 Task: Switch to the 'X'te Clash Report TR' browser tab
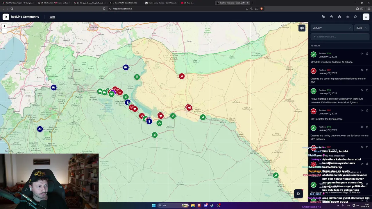click(x=18, y=3)
